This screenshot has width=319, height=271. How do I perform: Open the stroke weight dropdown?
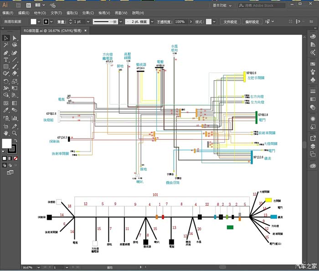87,21
